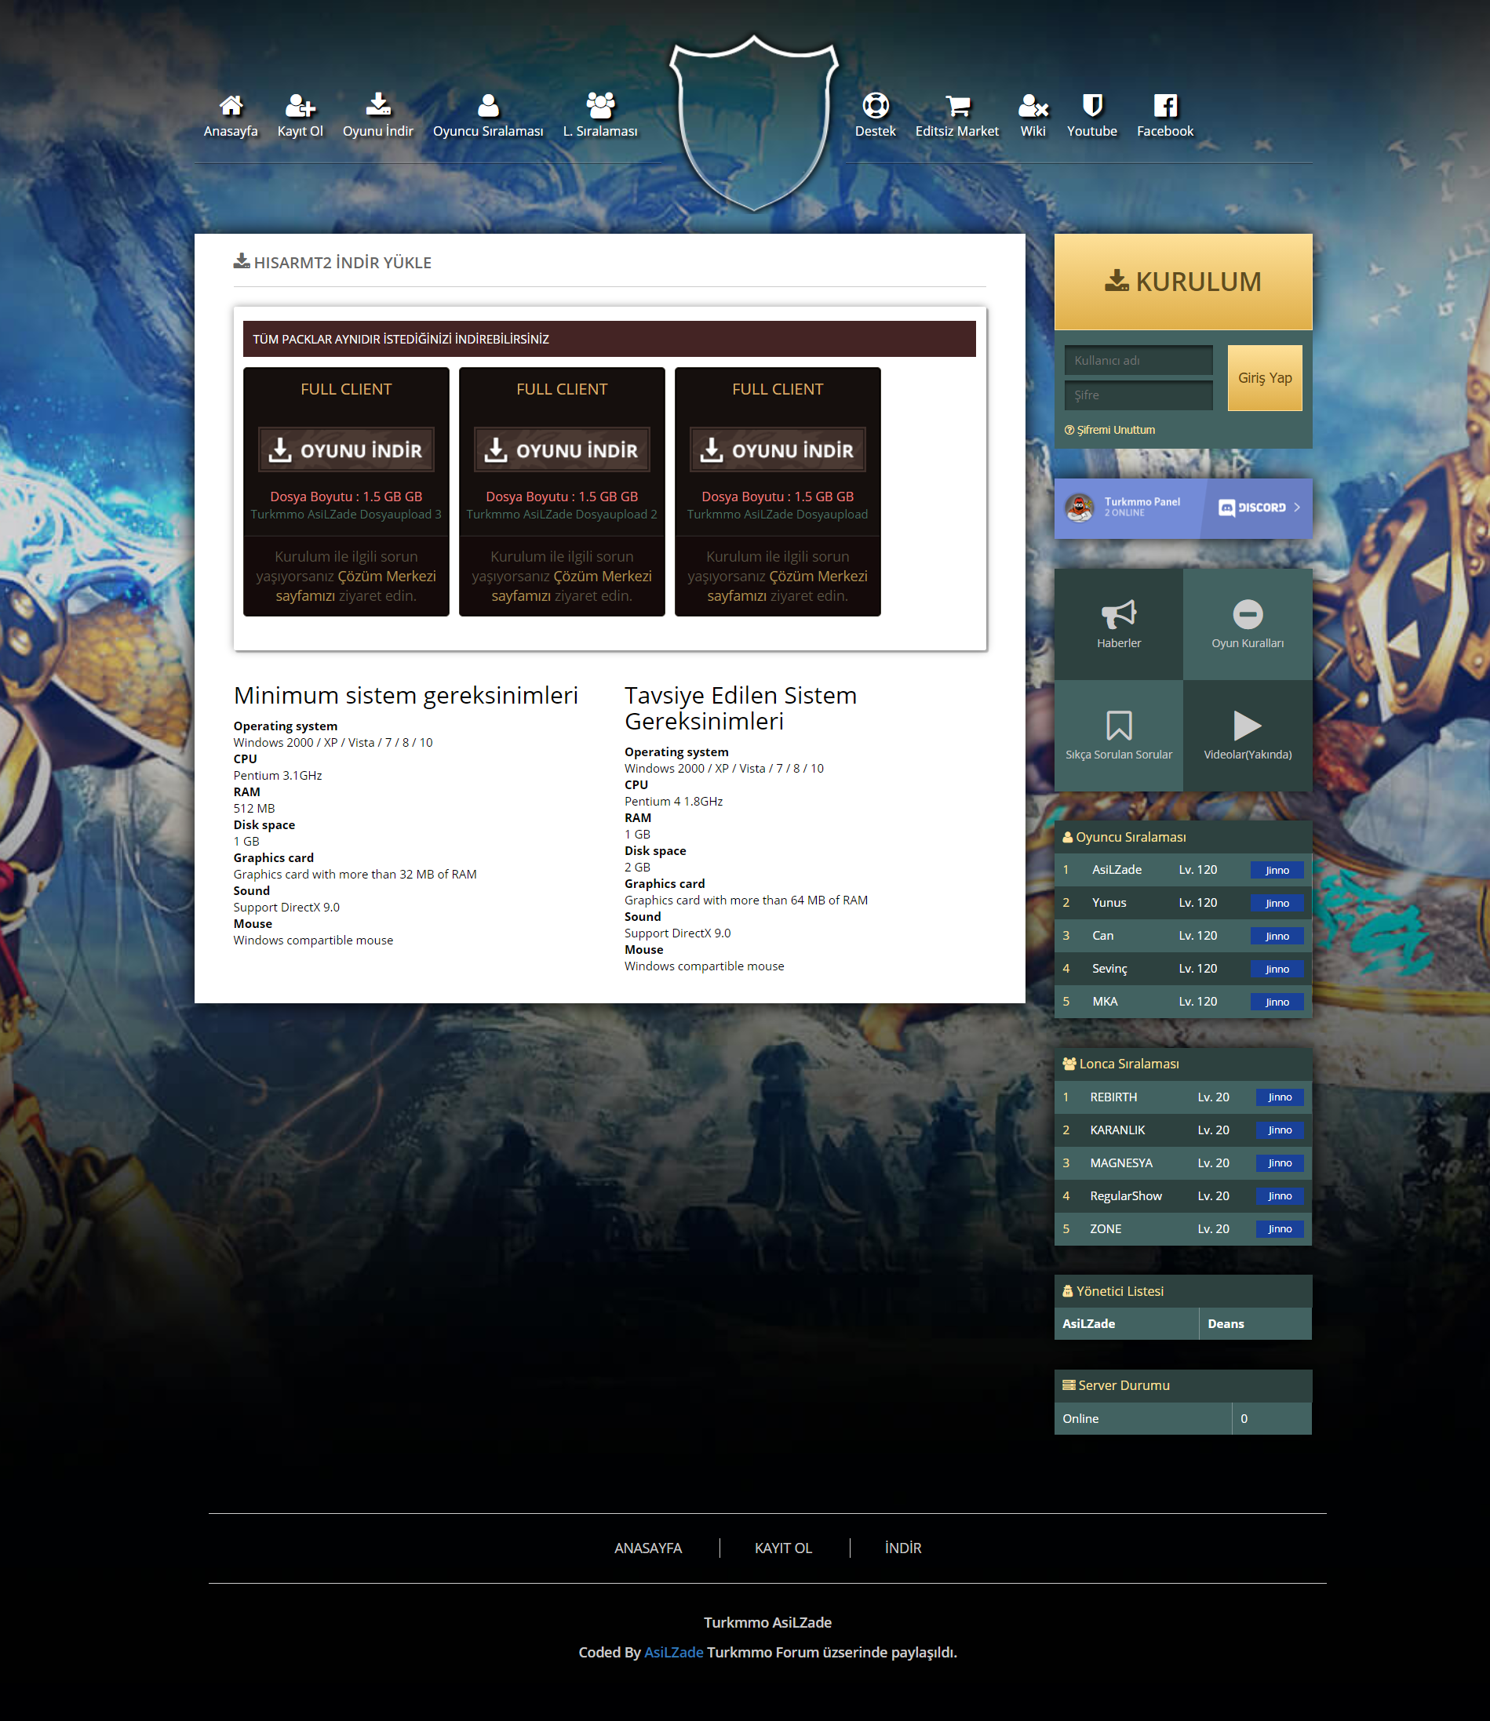Screen dimensions: 1490x1721
Task: Click the Videolar(Yakında) play tile
Action: 1248,736
